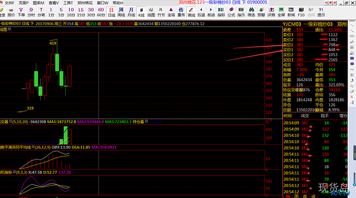Viewport: 356px width, 198px height.
Task: Click the 公式 formula icon
Action: pyautogui.click(x=231, y=12)
